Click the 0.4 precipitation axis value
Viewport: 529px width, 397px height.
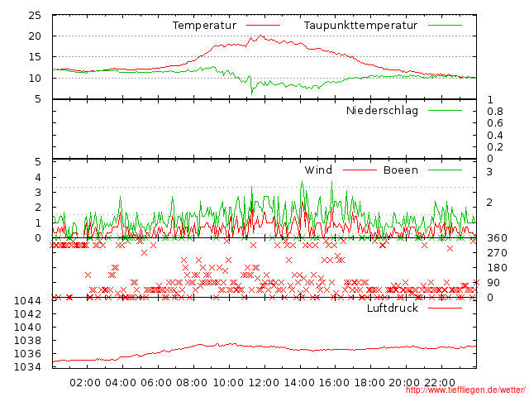pyautogui.click(x=495, y=136)
